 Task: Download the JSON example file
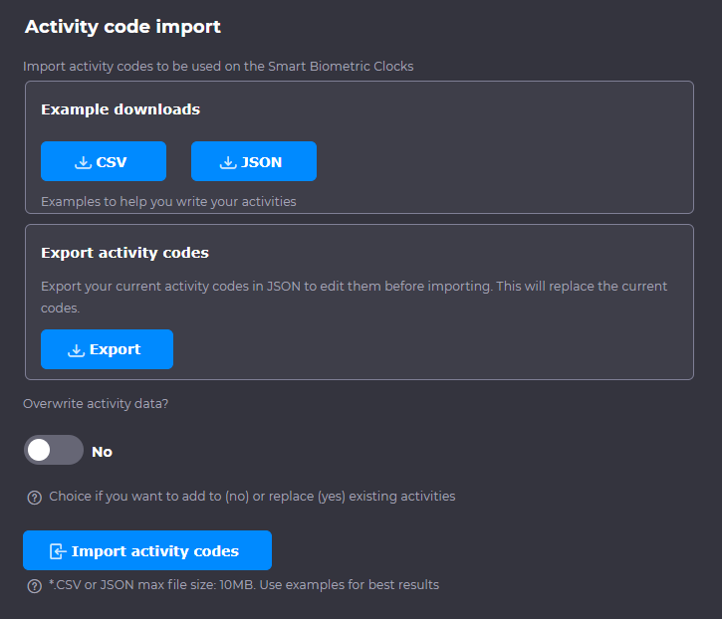(254, 161)
